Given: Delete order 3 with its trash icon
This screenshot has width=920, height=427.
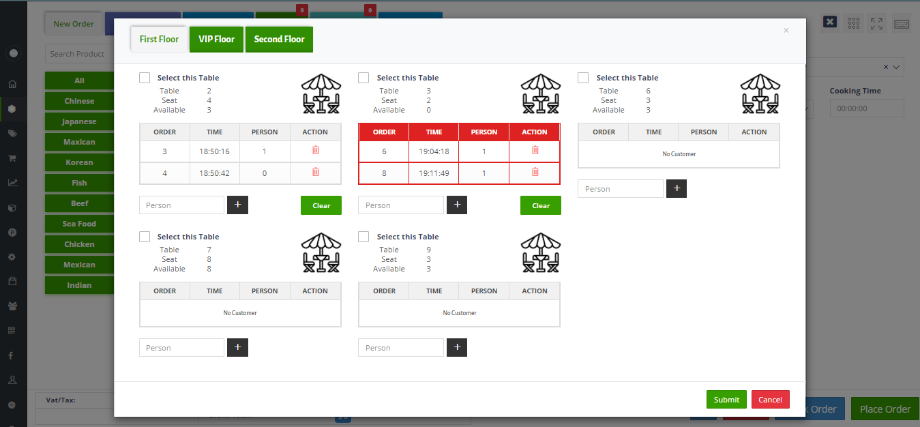Looking at the screenshot, I should 315,151.
